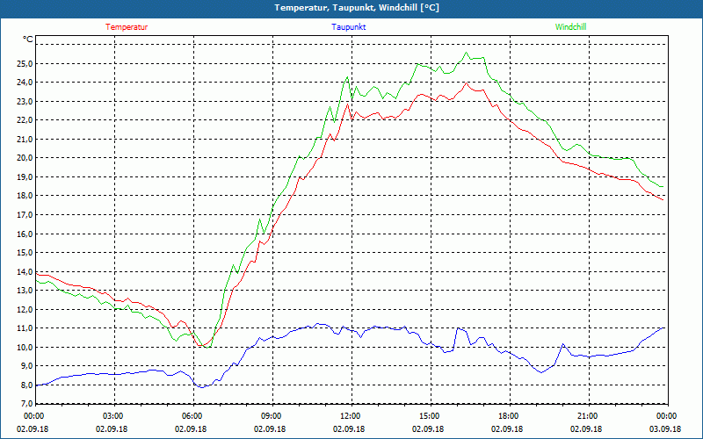Click the '00:00' time label above 03.09.18
This screenshot has width=703, height=439.
tap(665, 416)
